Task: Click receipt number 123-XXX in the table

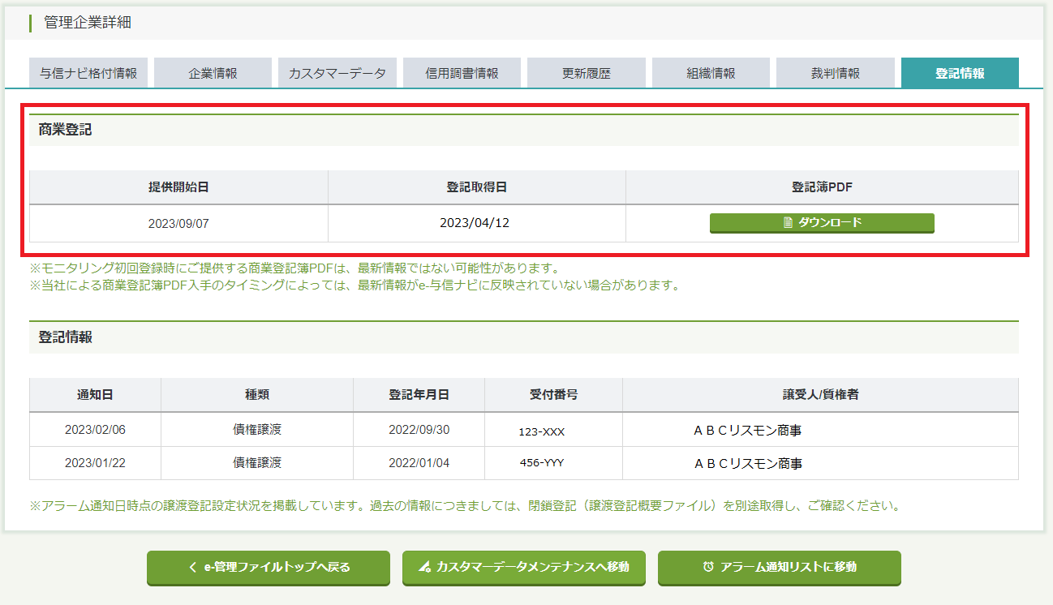Action: point(542,431)
